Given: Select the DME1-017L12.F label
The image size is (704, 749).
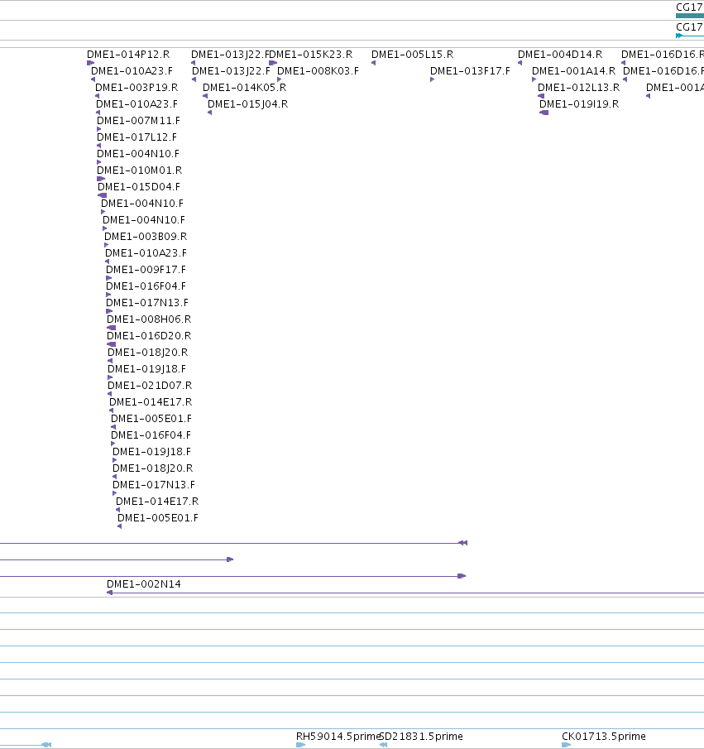Looking at the screenshot, I should (136, 137).
